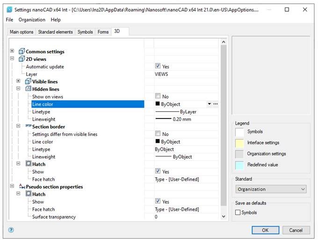Click the 2D views cube icon
Screen dimensions: 318x243
(x=22, y=59)
